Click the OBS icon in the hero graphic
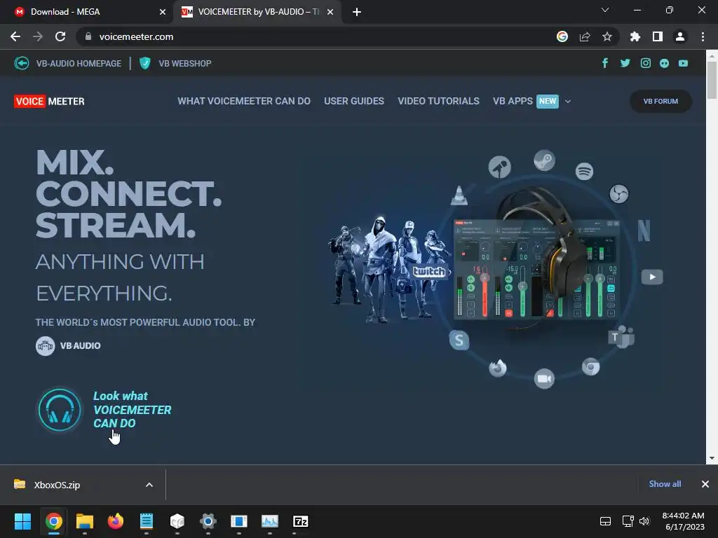 (618, 194)
